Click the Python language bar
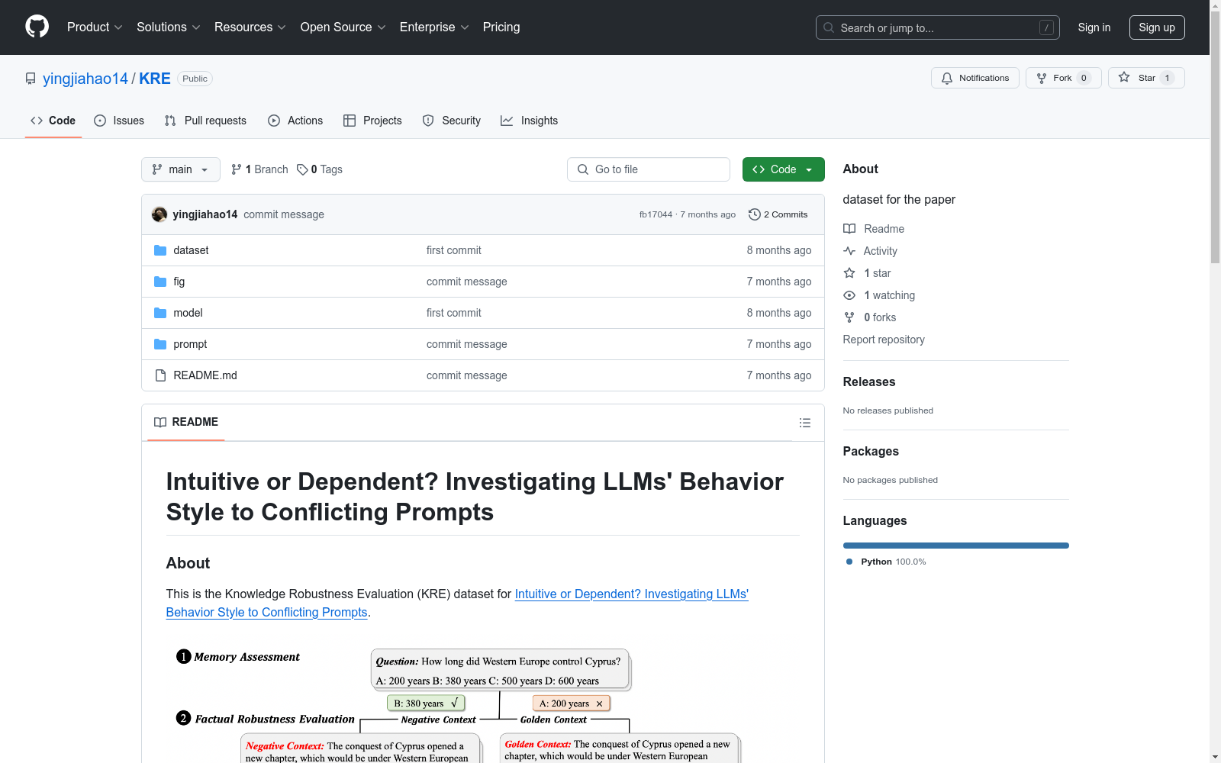Viewport: 1221px width, 763px height. coord(956,546)
